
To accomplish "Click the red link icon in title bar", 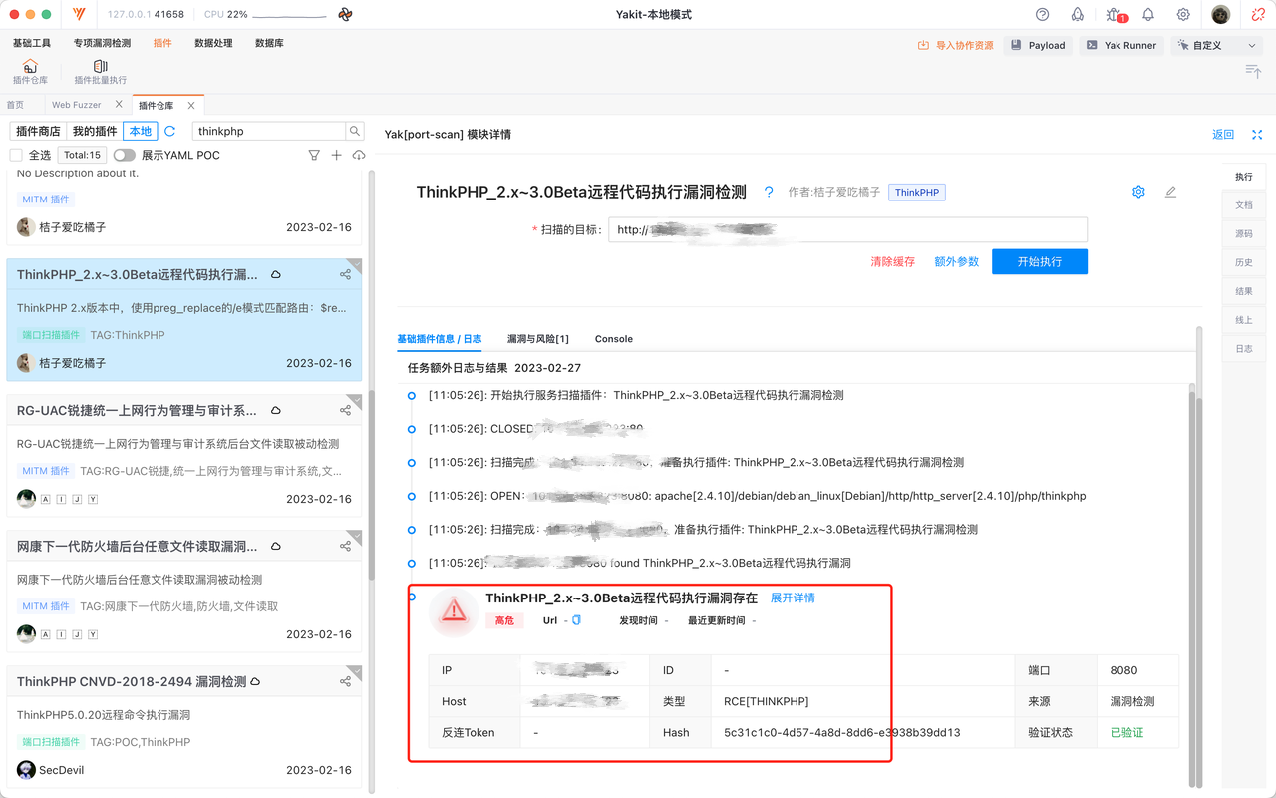I will point(1257,14).
